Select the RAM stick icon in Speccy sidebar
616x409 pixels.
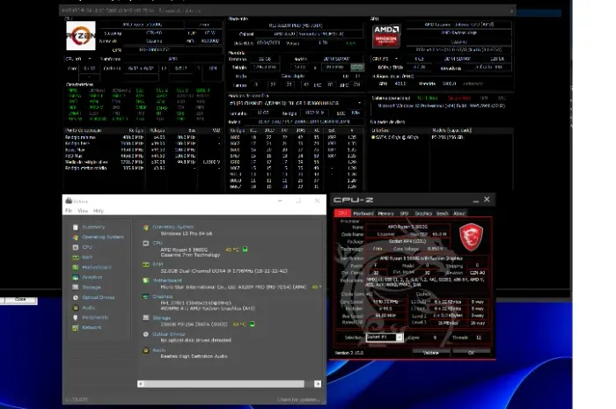76,258
